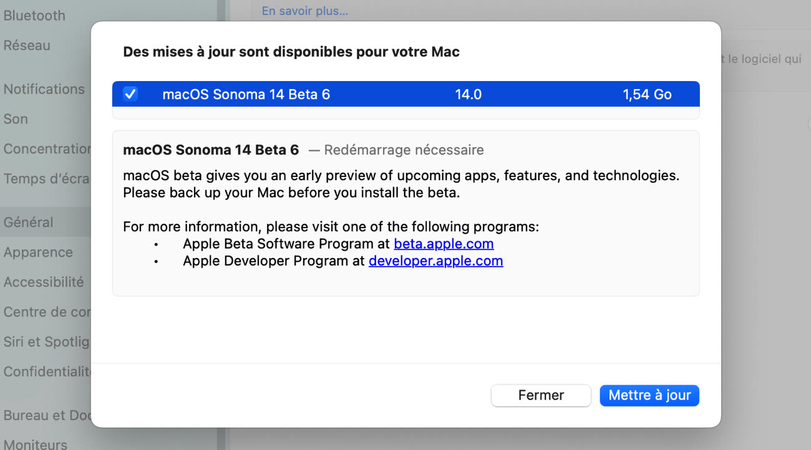Open Temps d'écran in the sidebar
The width and height of the screenshot is (811, 450).
coord(47,179)
